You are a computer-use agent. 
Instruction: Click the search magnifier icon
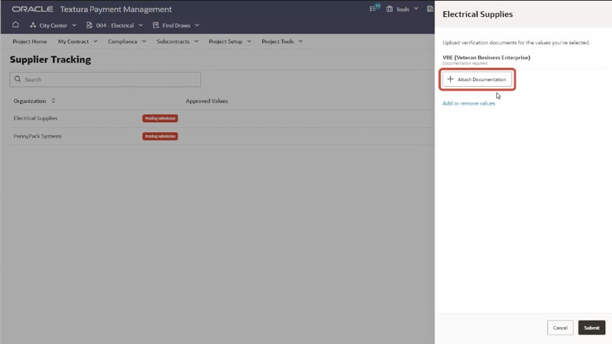pos(17,79)
